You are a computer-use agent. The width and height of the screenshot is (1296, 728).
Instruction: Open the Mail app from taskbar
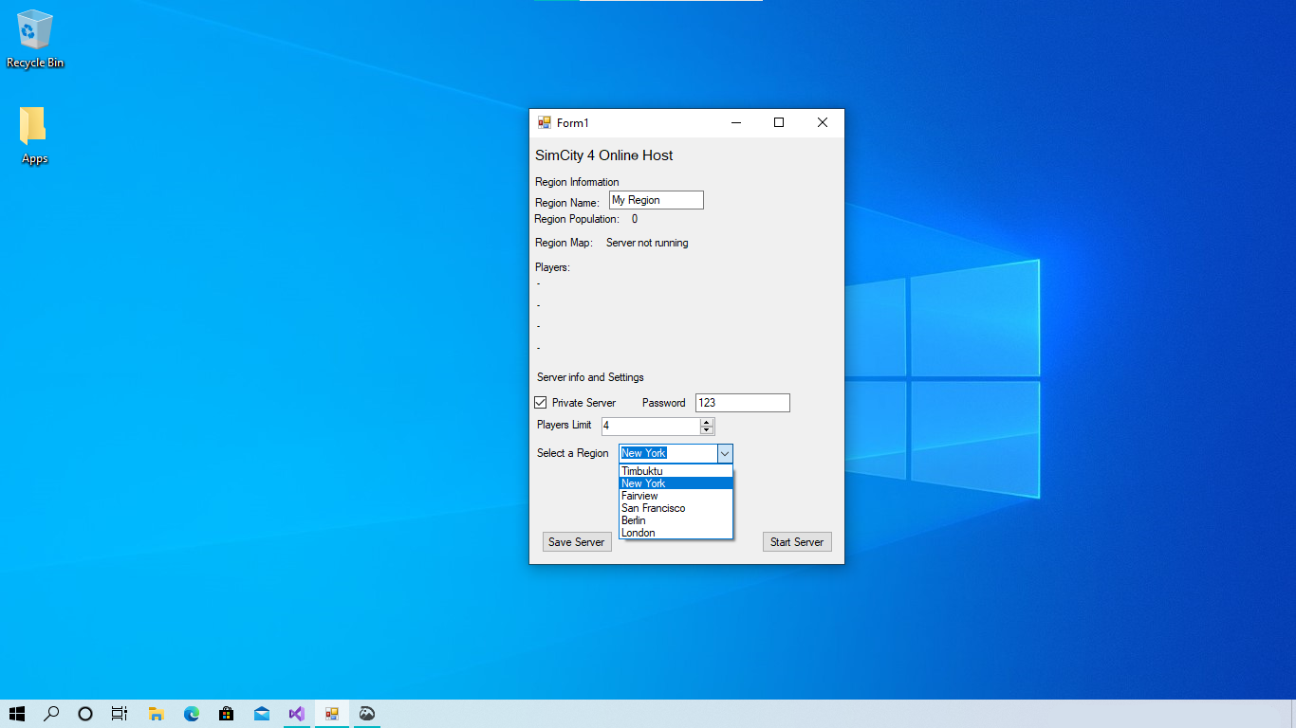pyautogui.click(x=262, y=714)
